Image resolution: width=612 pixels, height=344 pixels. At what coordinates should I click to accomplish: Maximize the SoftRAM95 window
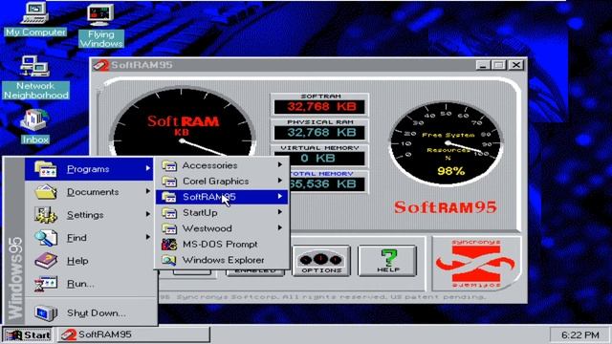[x=498, y=65]
